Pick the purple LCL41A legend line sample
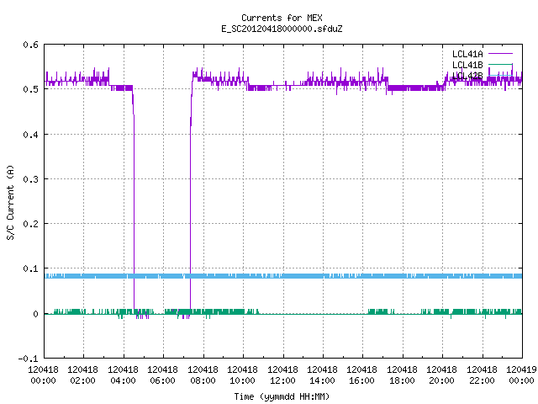Image resolution: width=538 pixels, height=404 pixels. pos(500,54)
